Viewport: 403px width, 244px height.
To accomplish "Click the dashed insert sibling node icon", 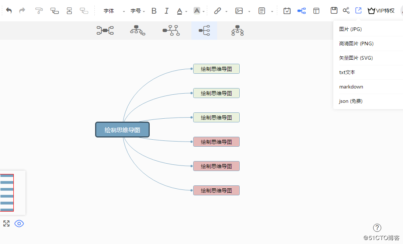I will (x=84, y=11).
